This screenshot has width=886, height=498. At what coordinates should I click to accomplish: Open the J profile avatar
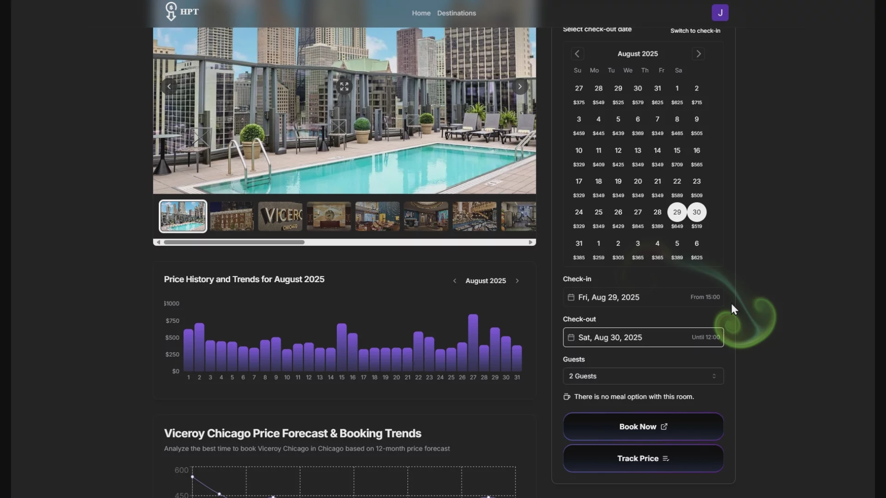tap(720, 12)
